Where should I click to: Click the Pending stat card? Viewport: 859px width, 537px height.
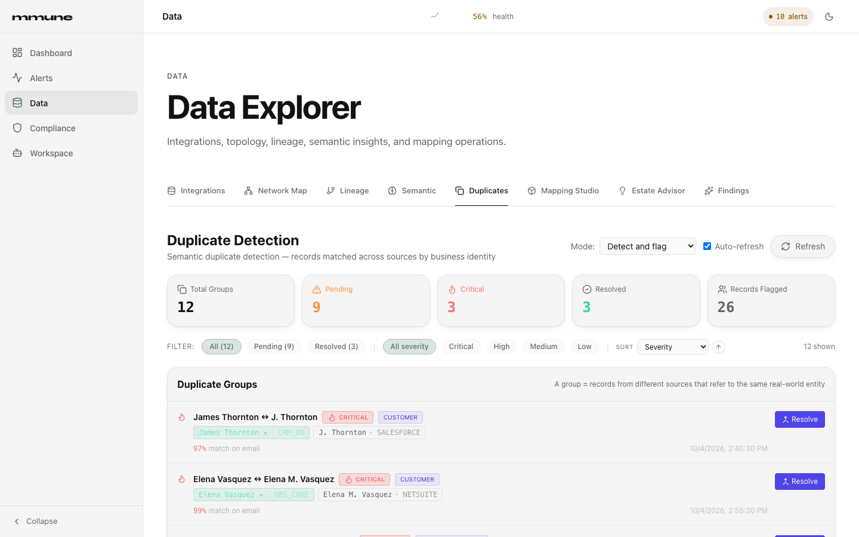[366, 301]
